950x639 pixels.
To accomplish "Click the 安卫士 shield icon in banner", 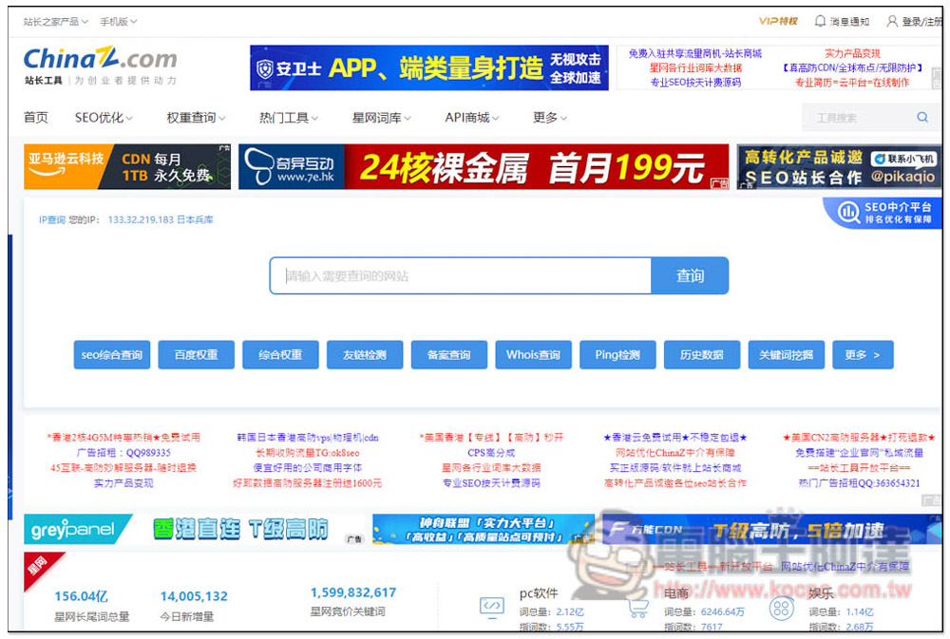I will 265,68.
